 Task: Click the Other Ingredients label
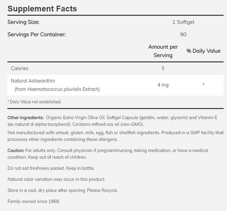point(26,118)
